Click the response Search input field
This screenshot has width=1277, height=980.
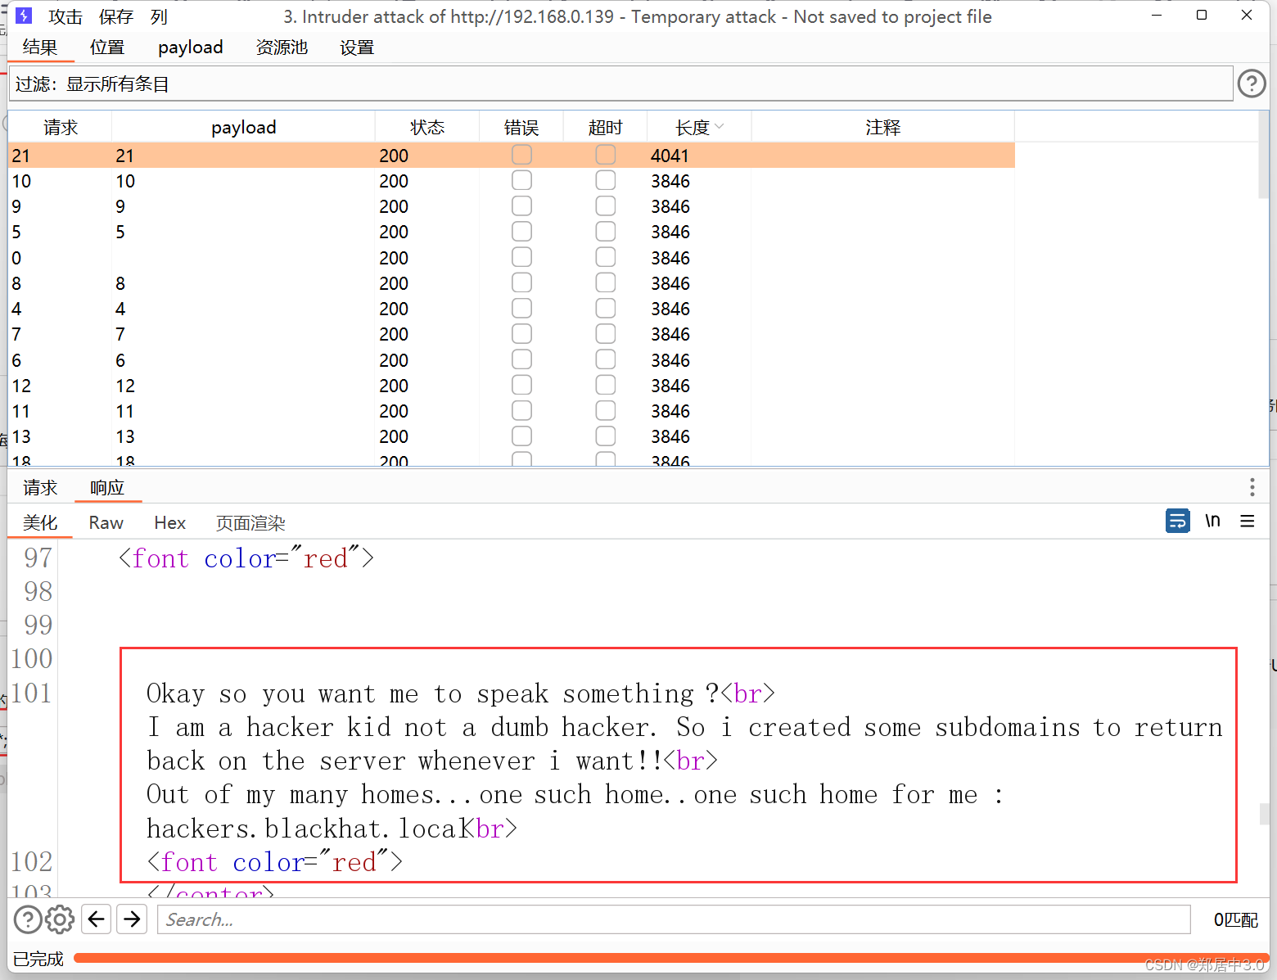674,919
